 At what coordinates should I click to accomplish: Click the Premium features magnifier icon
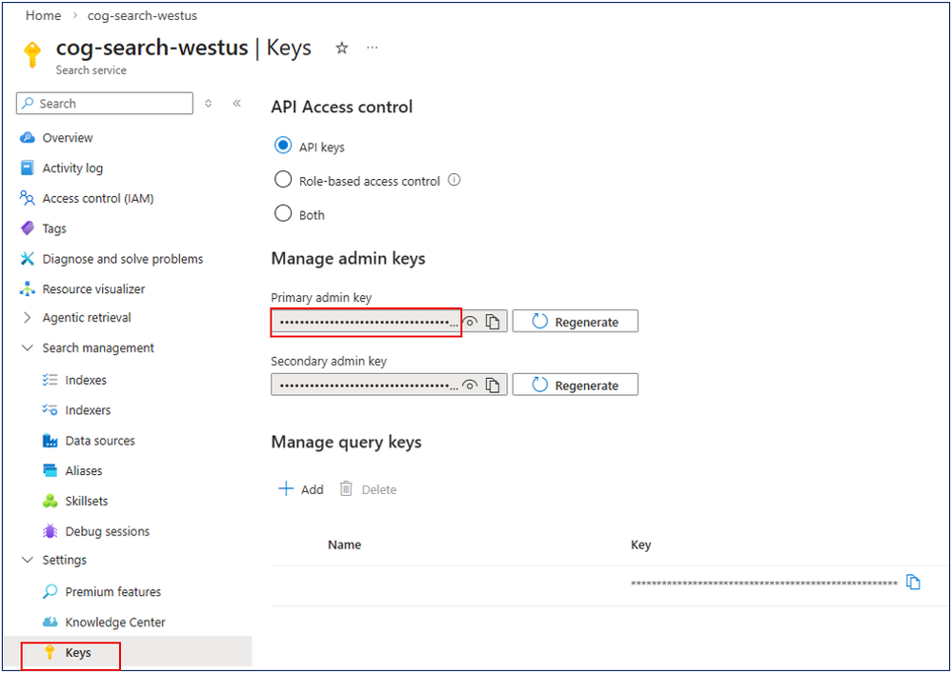(x=50, y=592)
